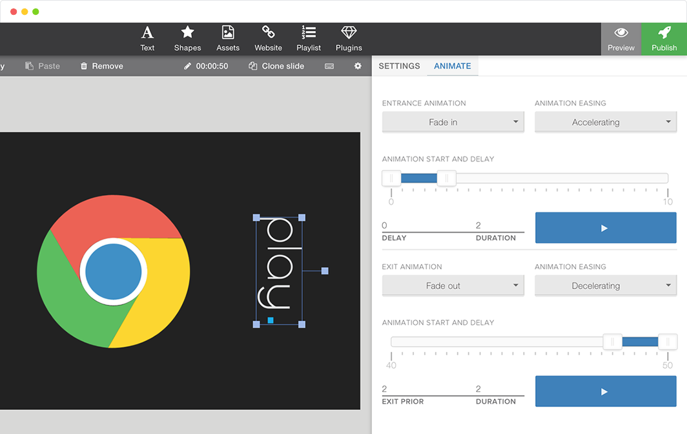The height and width of the screenshot is (434, 687).
Task: Open the Fade in entrance dropdown
Action: coord(453,122)
